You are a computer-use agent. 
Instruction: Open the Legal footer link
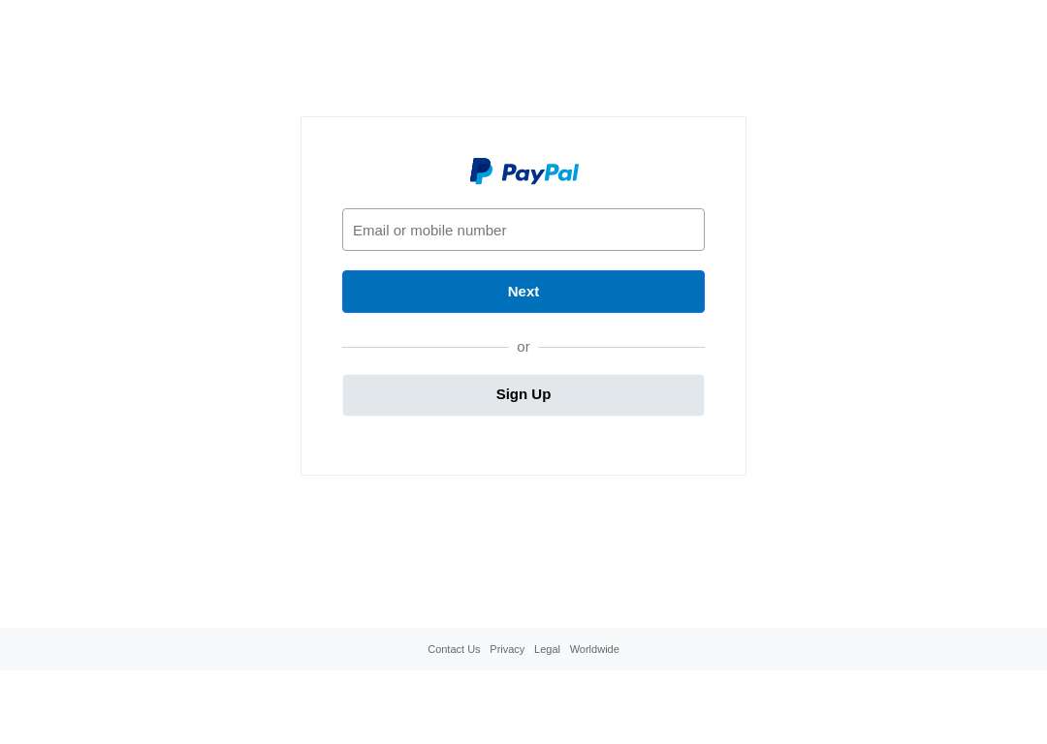547,649
